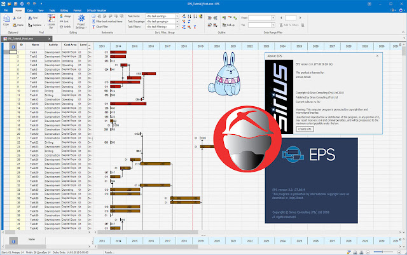This screenshot has width=407, height=255.
Task: Click Filter bookmarked items icon
Action: click(x=93, y=21)
